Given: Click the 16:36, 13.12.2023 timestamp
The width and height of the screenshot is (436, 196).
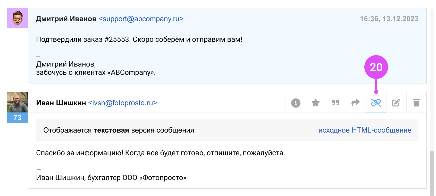Looking at the screenshot, I should tap(389, 19).
